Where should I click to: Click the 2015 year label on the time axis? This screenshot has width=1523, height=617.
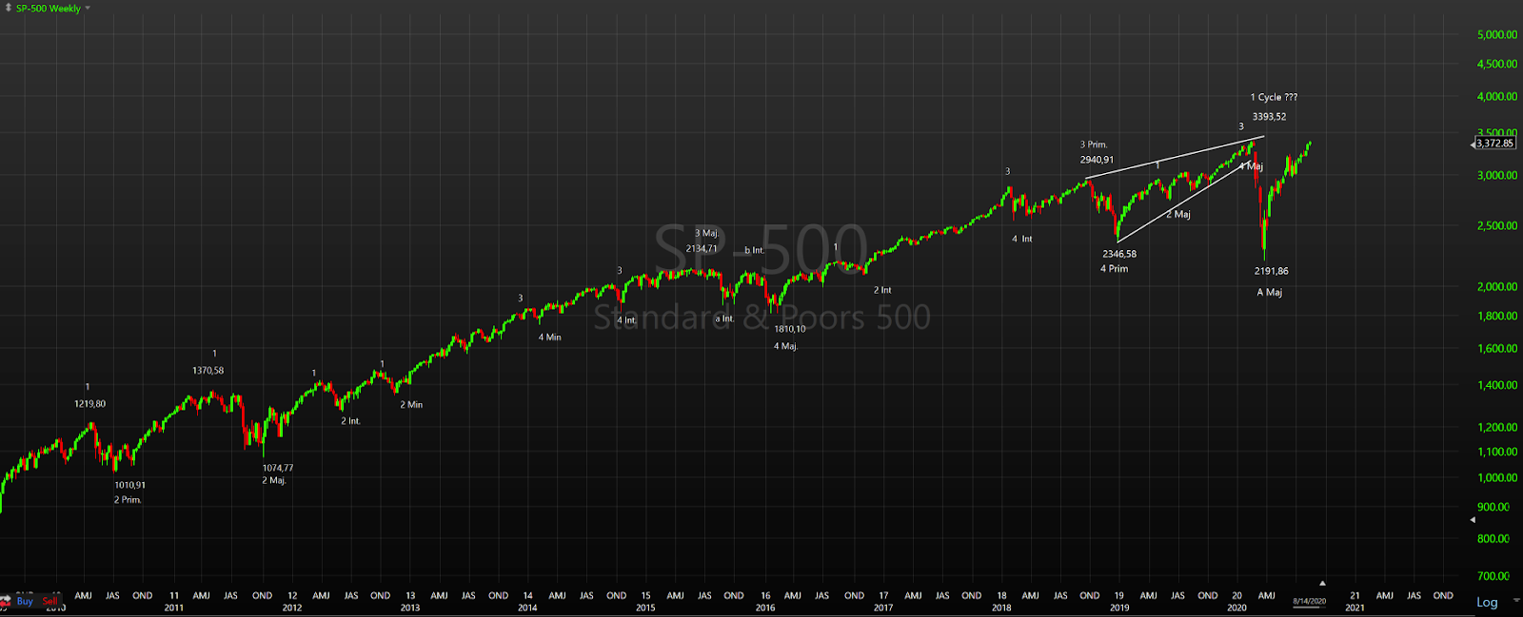645,607
